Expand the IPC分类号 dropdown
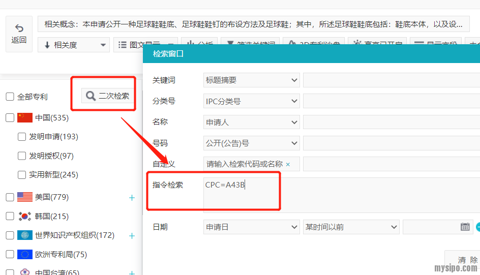480x275 pixels. [251, 101]
